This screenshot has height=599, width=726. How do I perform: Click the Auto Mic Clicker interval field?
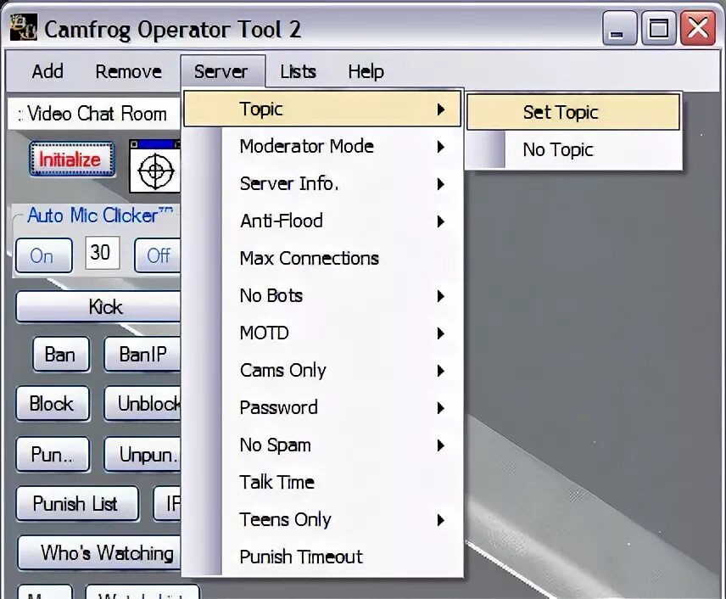click(x=103, y=253)
